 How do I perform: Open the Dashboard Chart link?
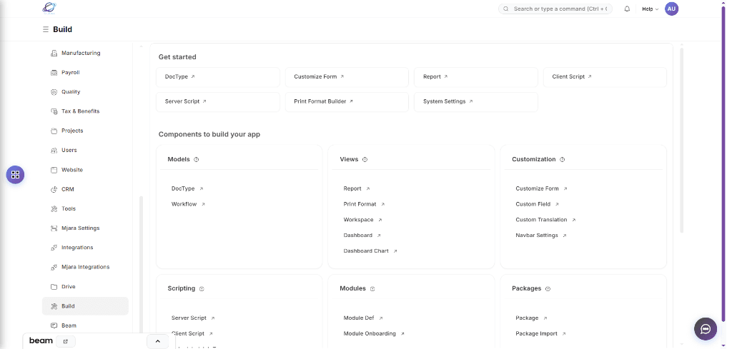pyautogui.click(x=366, y=251)
